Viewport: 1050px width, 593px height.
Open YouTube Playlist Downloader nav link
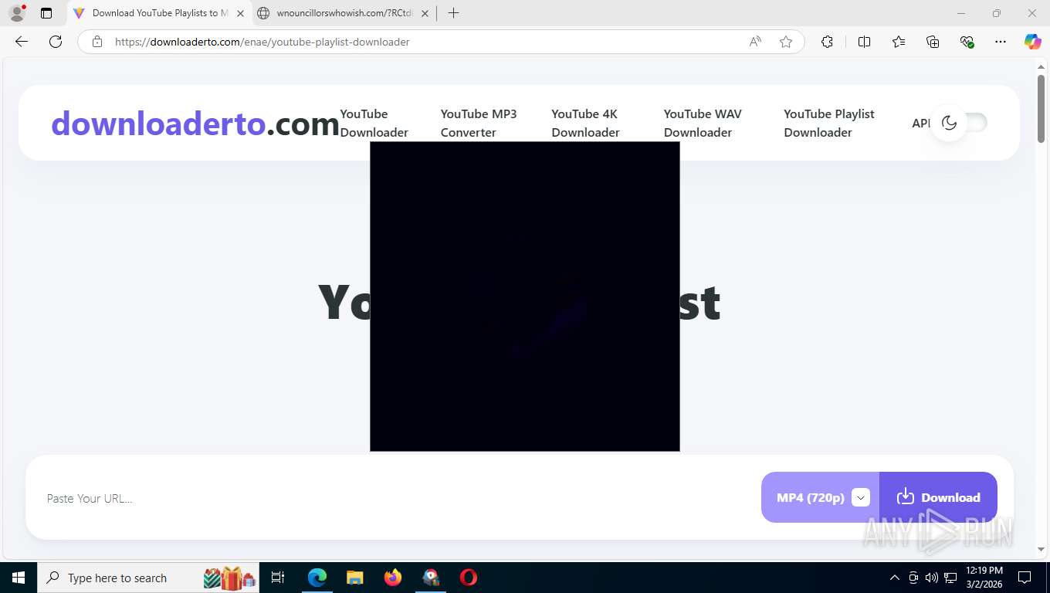coord(829,123)
